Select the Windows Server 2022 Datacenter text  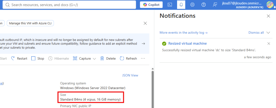click(93, 88)
